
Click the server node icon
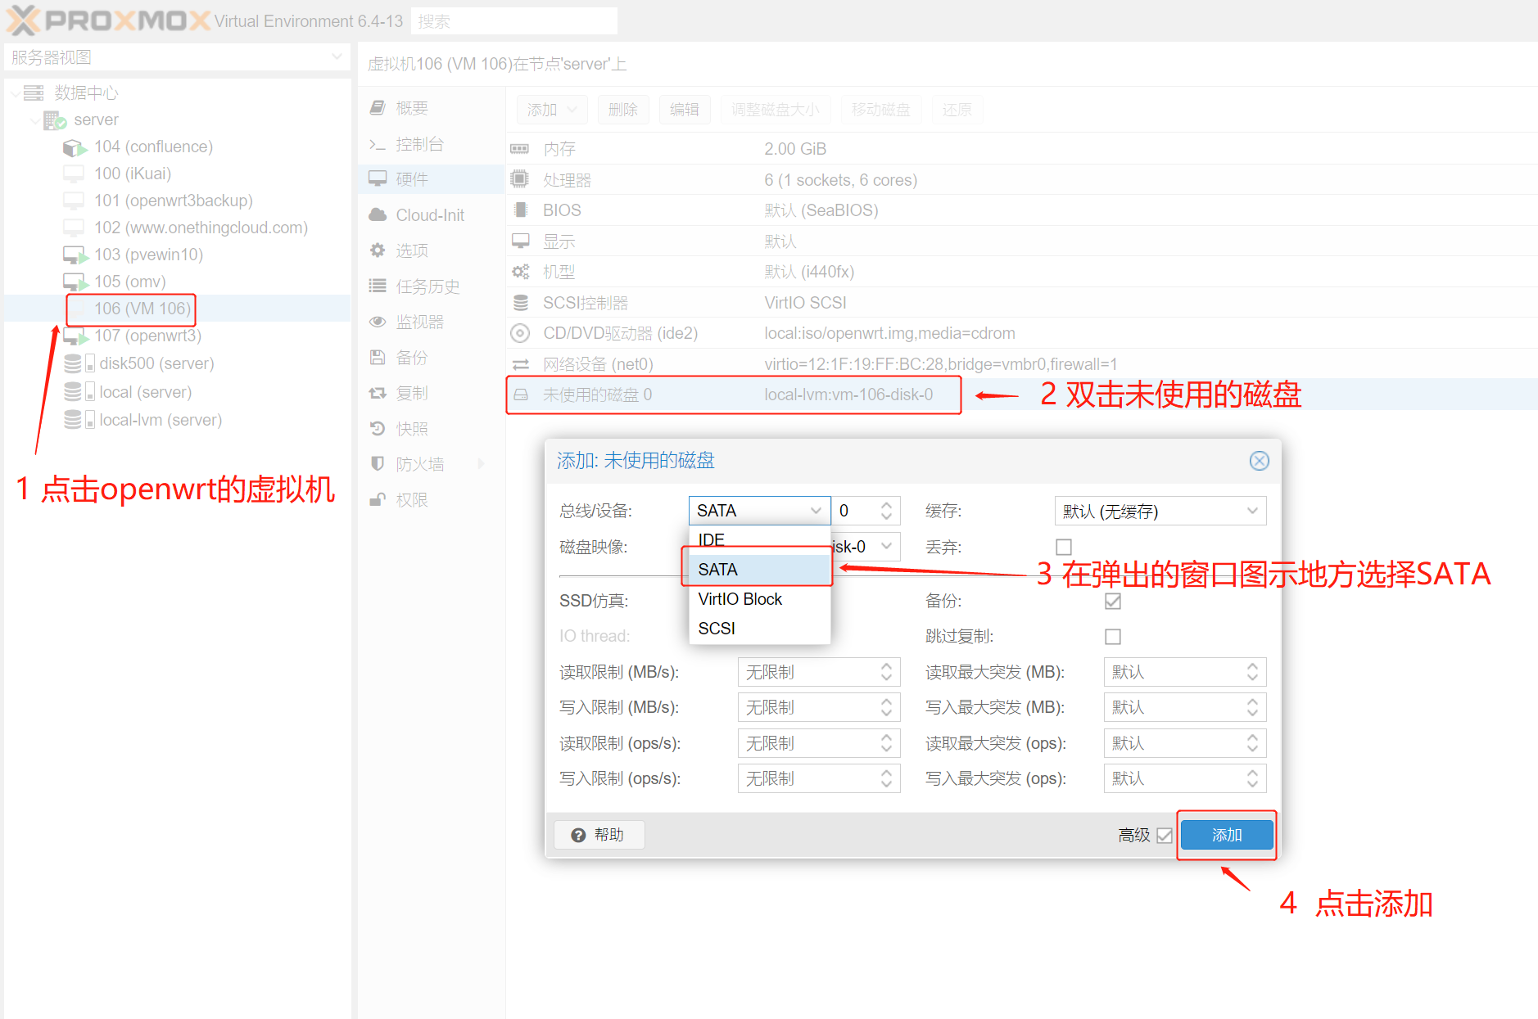(x=55, y=120)
